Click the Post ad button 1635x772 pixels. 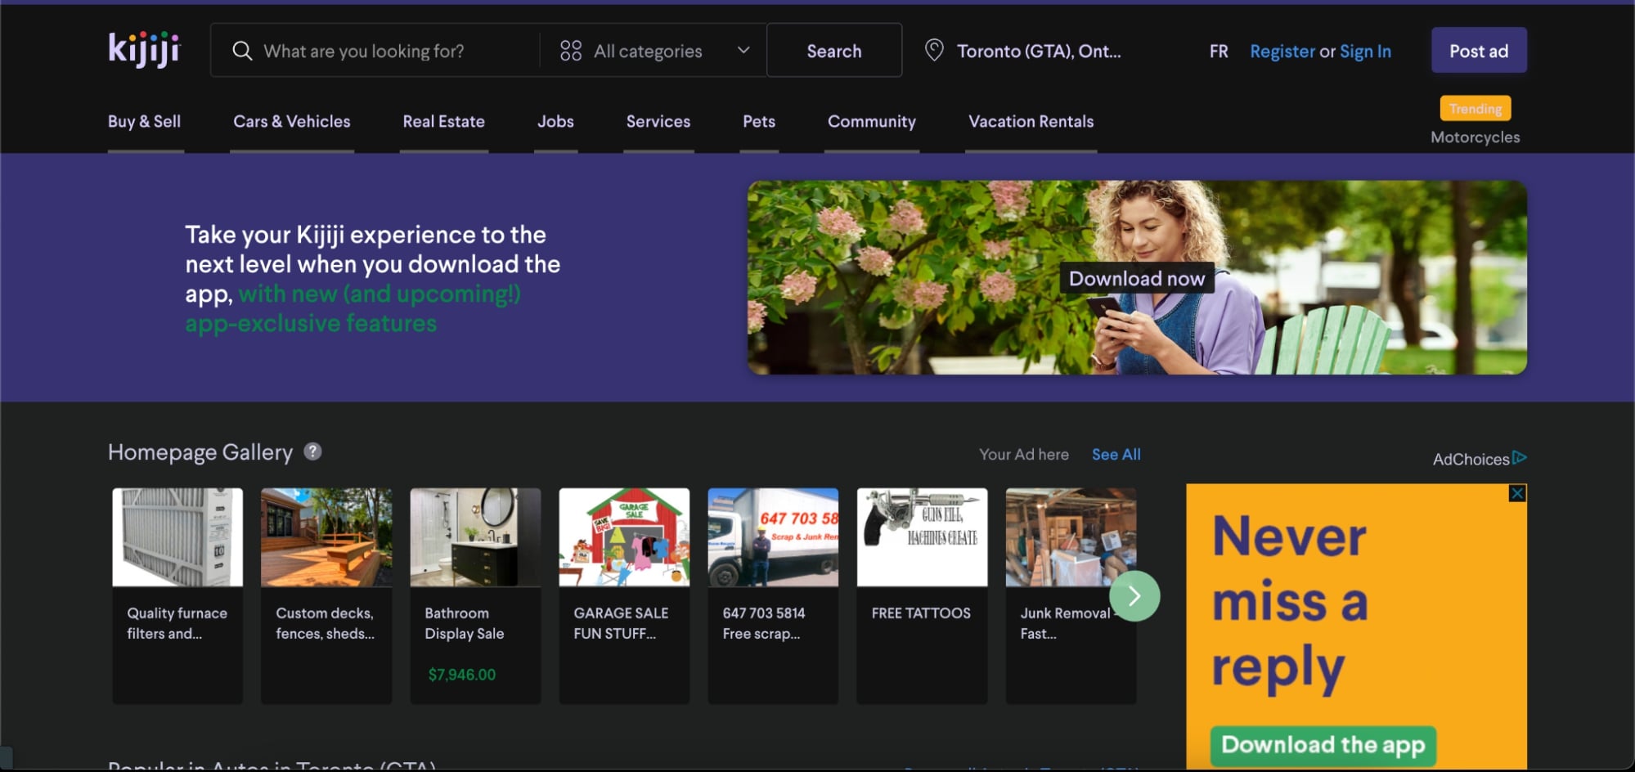click(1479, 51)
